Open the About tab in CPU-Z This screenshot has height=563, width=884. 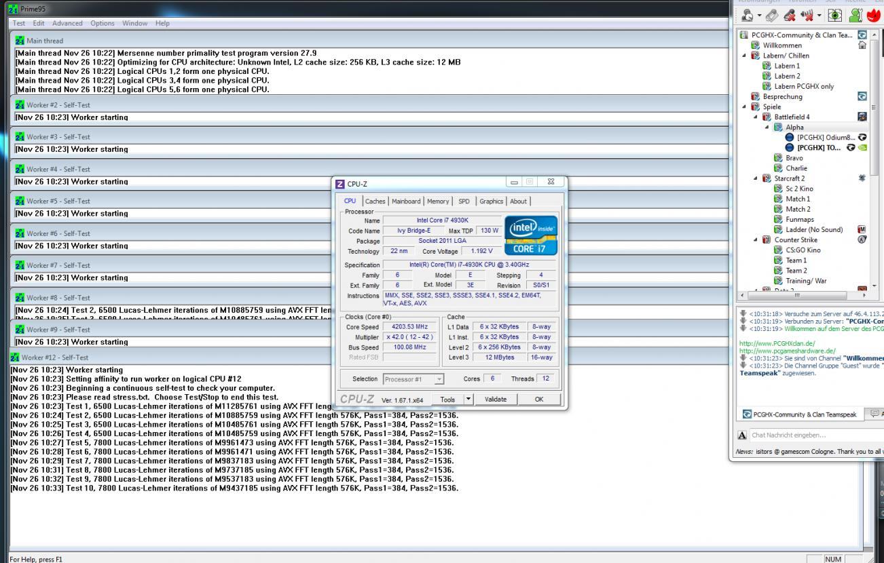tap(519, 201)
